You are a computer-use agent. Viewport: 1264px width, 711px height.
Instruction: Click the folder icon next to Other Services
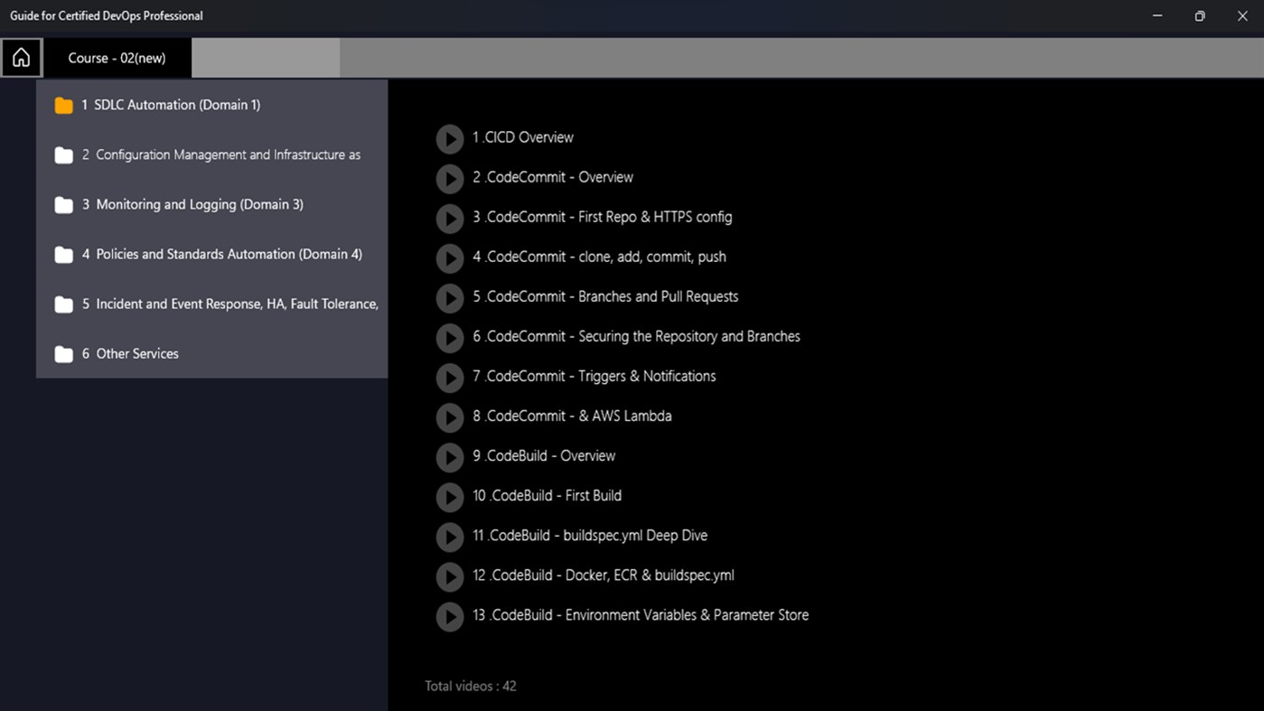(x=63, y=353)
